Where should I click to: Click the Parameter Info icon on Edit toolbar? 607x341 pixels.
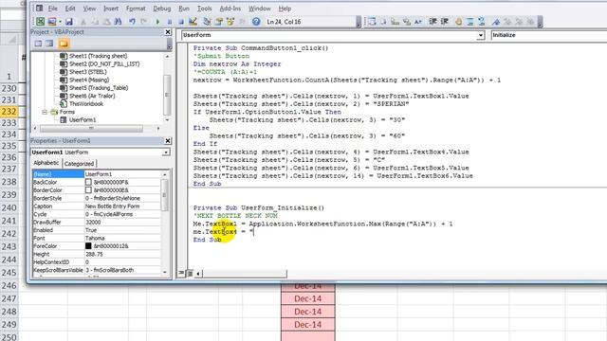407,22
